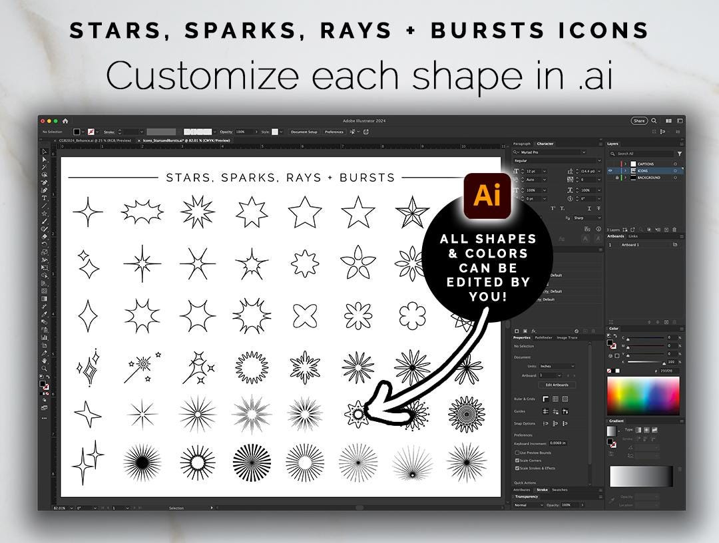The image size is (719, 543).
Task: Open Document Setup from the control bar
Action: pos(304,132)
